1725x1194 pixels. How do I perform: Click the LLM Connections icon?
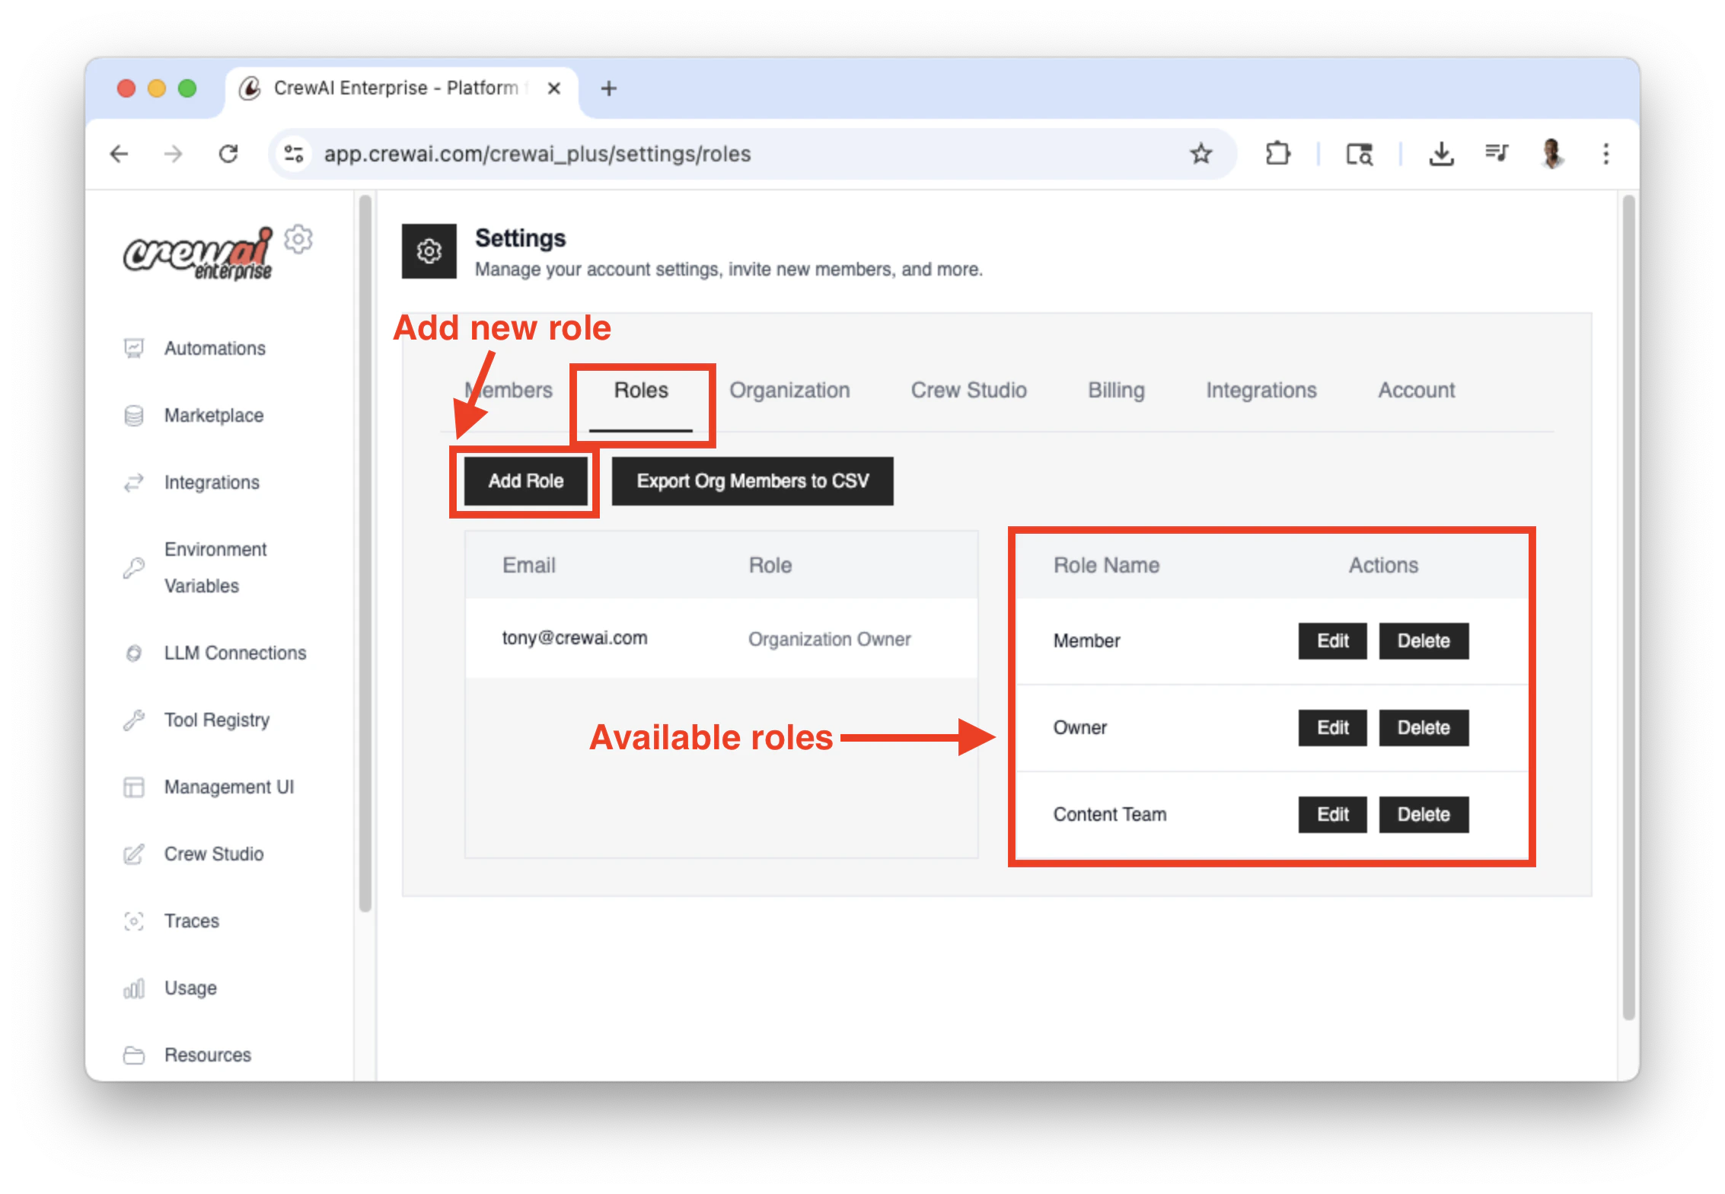(x=134, y=653)
